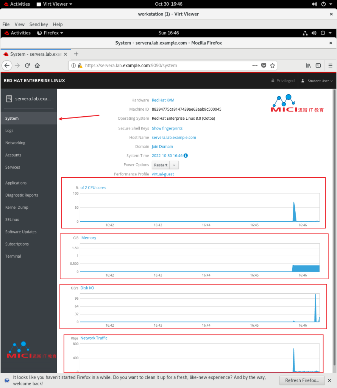Screen dimensions: 337x388
Task: Open Logs in sidebar
Action: click(29, 131)
